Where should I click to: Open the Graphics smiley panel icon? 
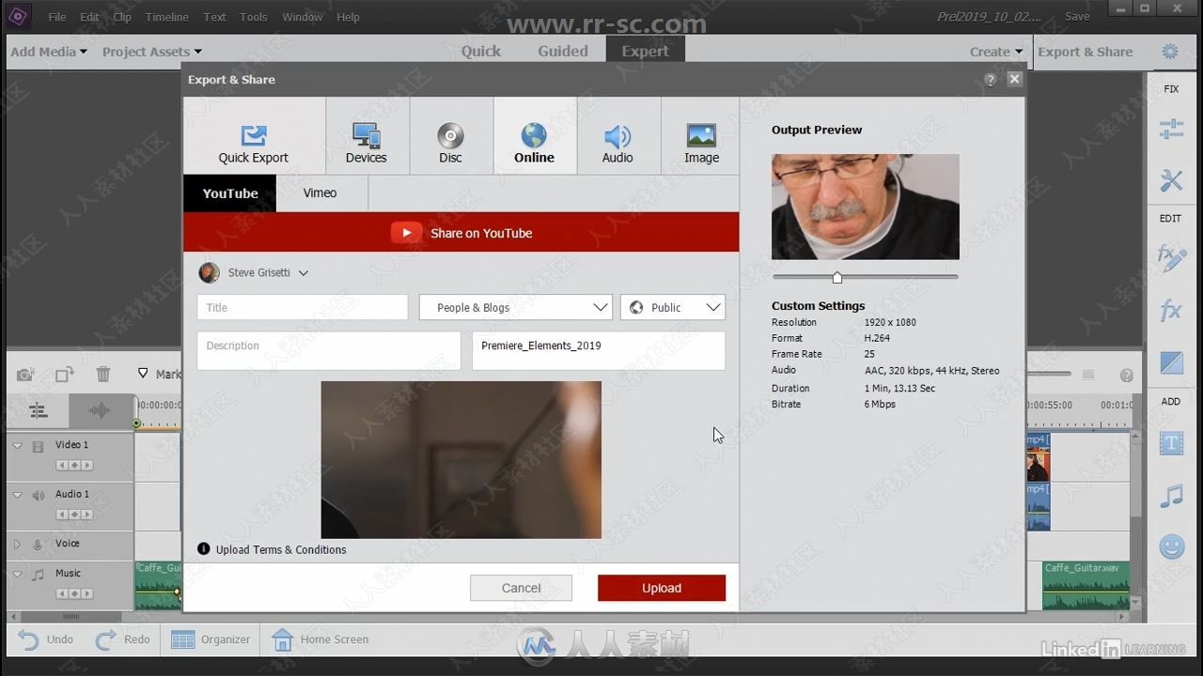click(x=1171, y=546)
